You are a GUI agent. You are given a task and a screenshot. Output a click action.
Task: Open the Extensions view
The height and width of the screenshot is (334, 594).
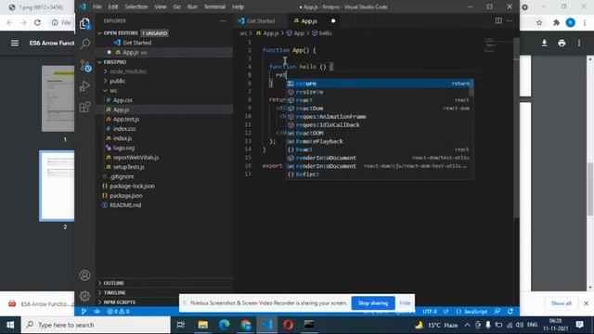(84, 107)
